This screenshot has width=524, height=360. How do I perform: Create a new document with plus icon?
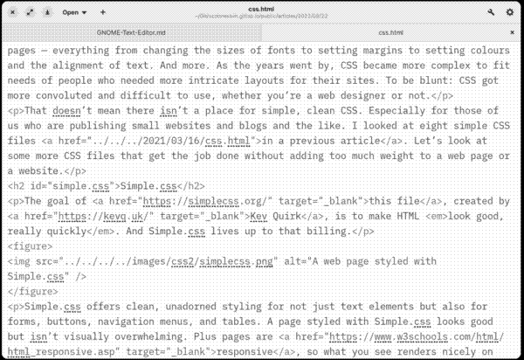point(103,12)
